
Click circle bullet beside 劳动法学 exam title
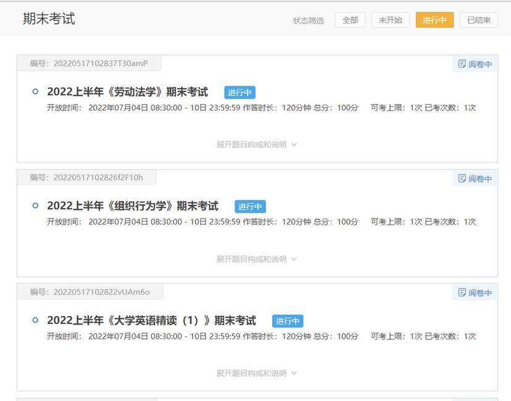coord(35,91)
